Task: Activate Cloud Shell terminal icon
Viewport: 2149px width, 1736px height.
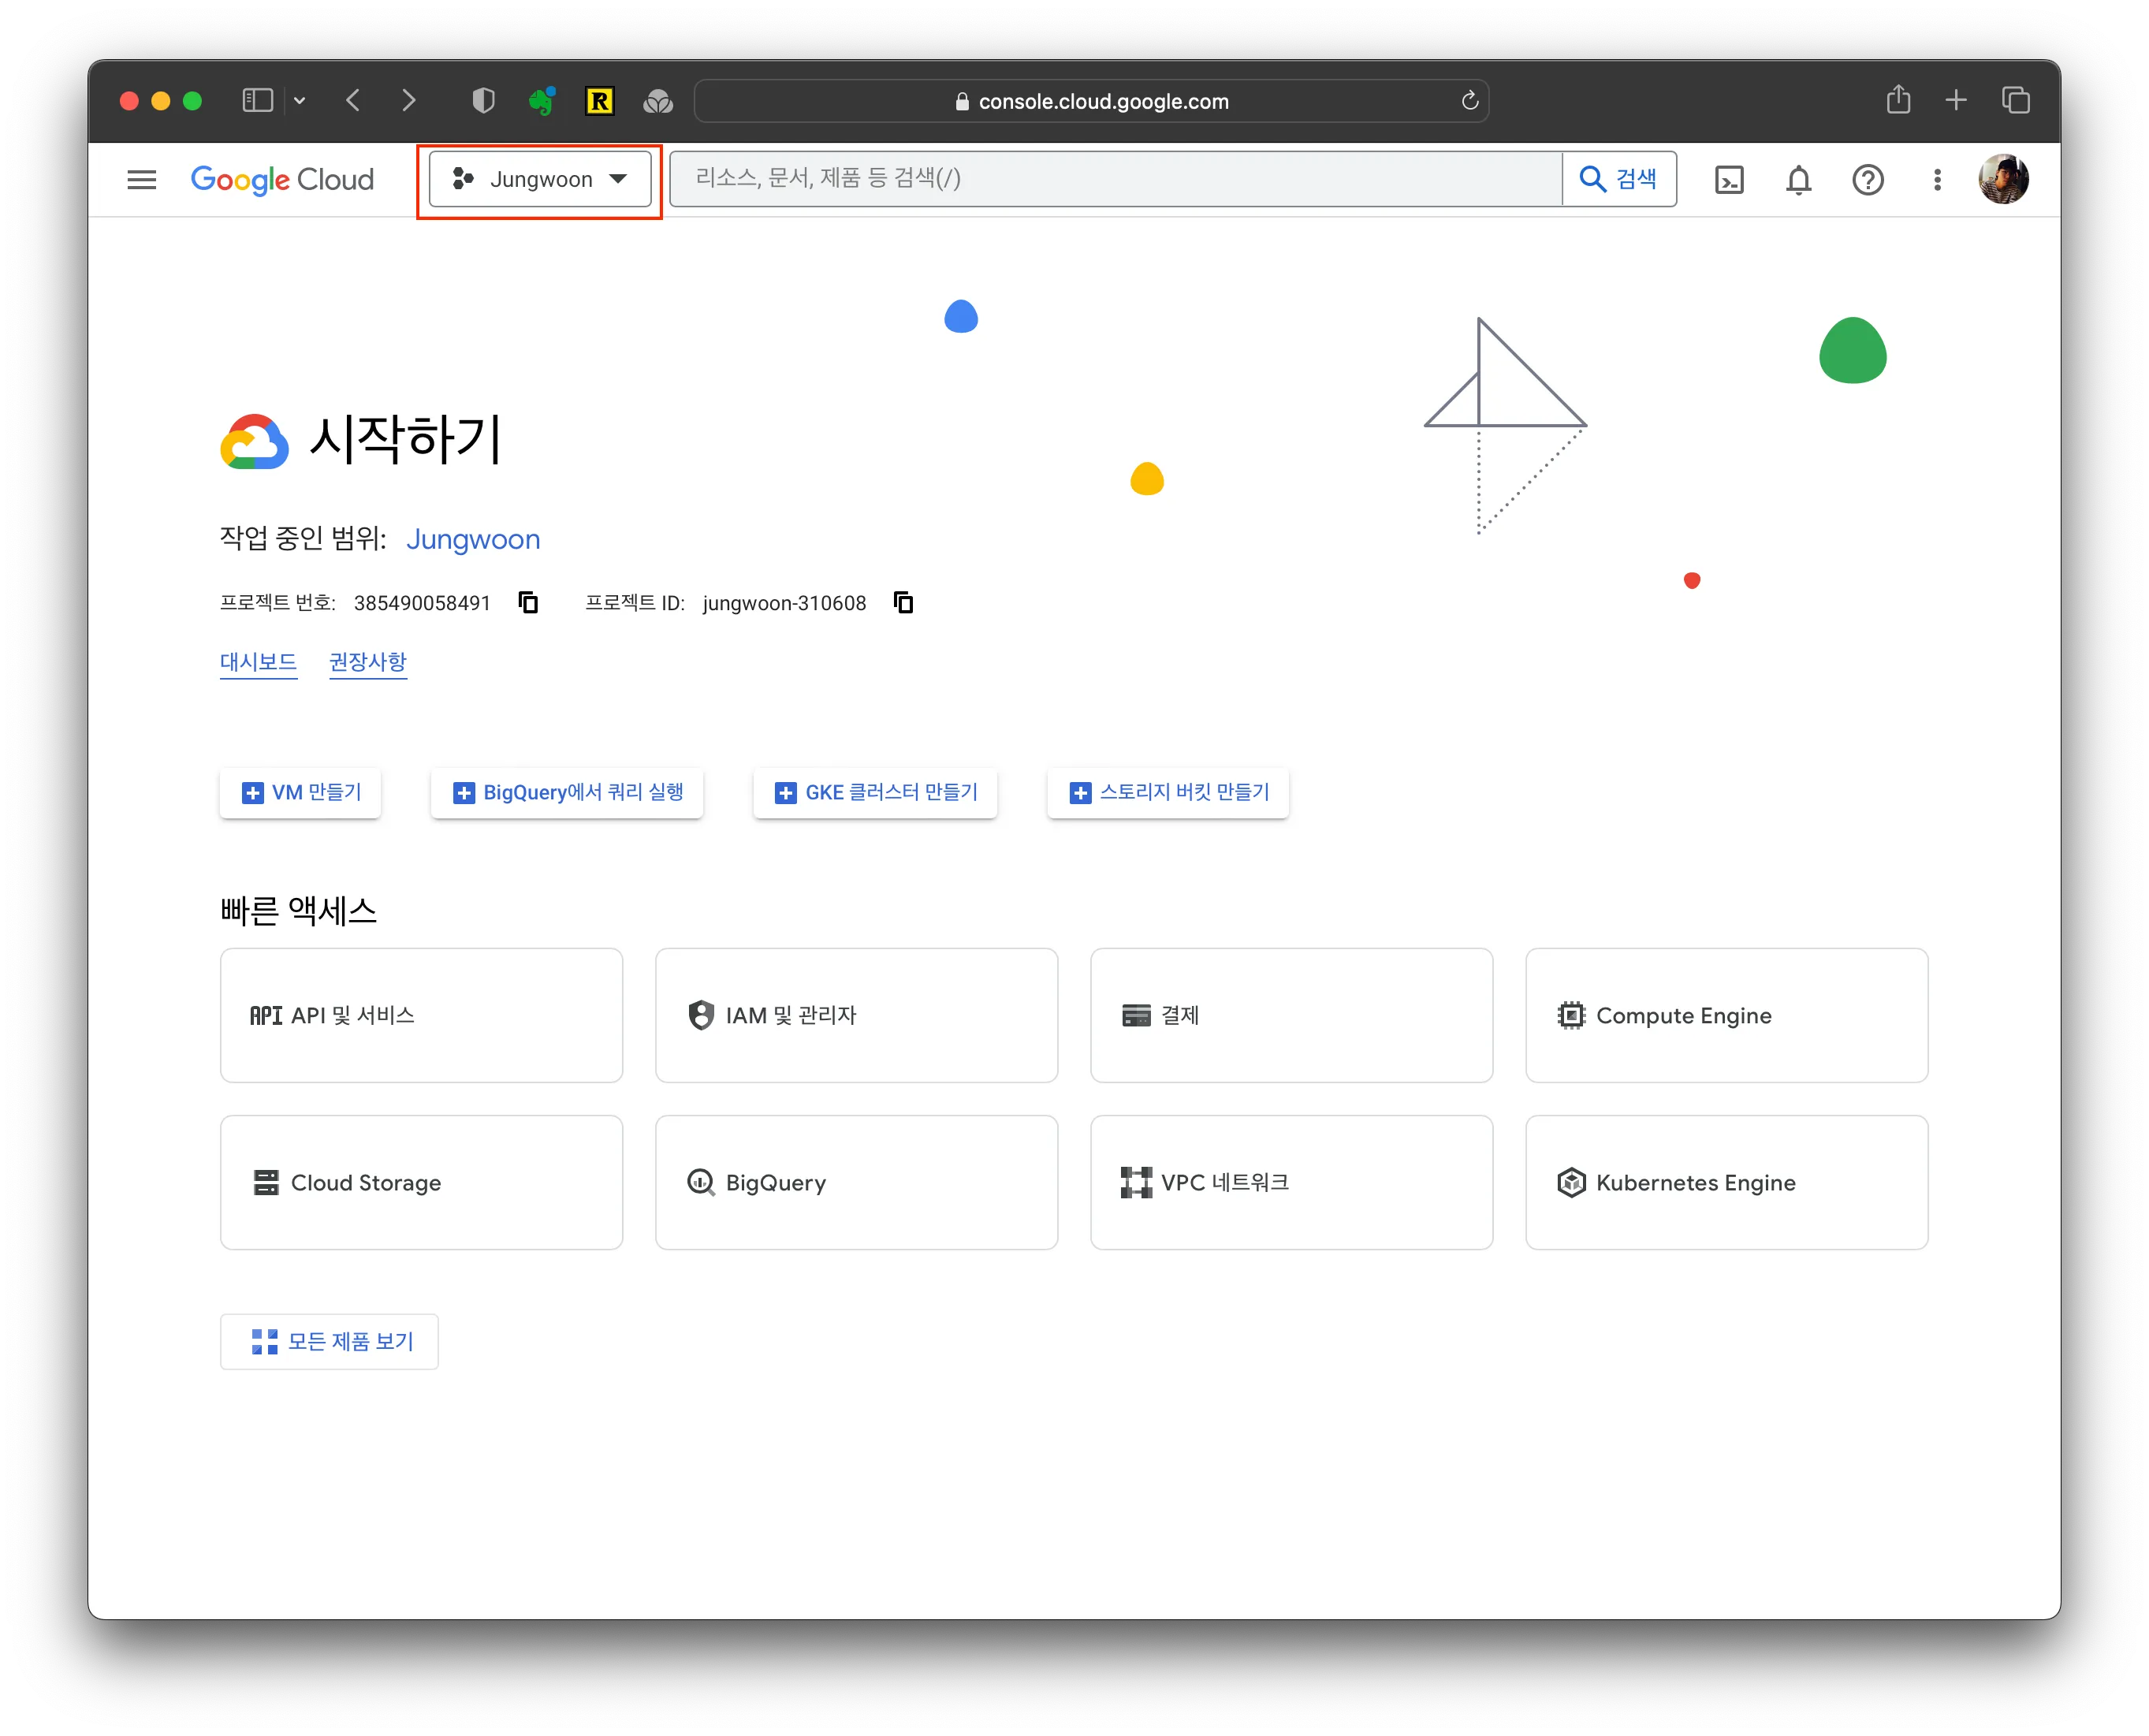Action: click(1729, 180)
